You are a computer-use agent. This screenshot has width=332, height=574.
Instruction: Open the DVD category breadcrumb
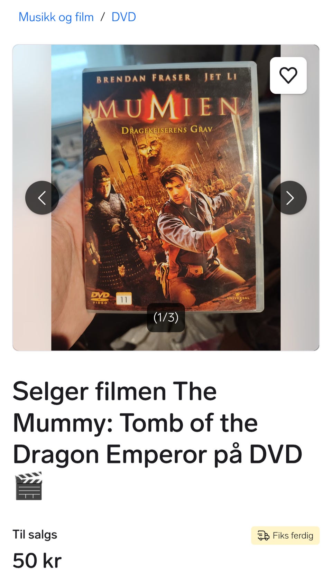tap(123, 17)
